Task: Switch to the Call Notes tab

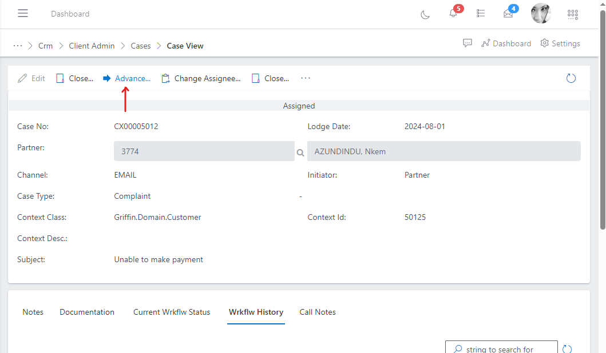Action: (318, 312)
